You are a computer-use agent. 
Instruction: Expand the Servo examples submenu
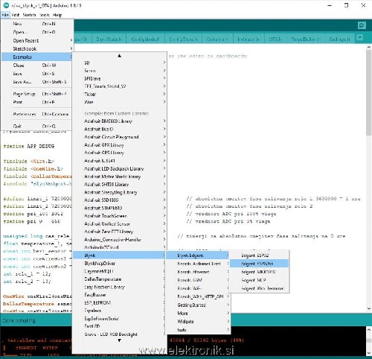click(x=120, y=71)
